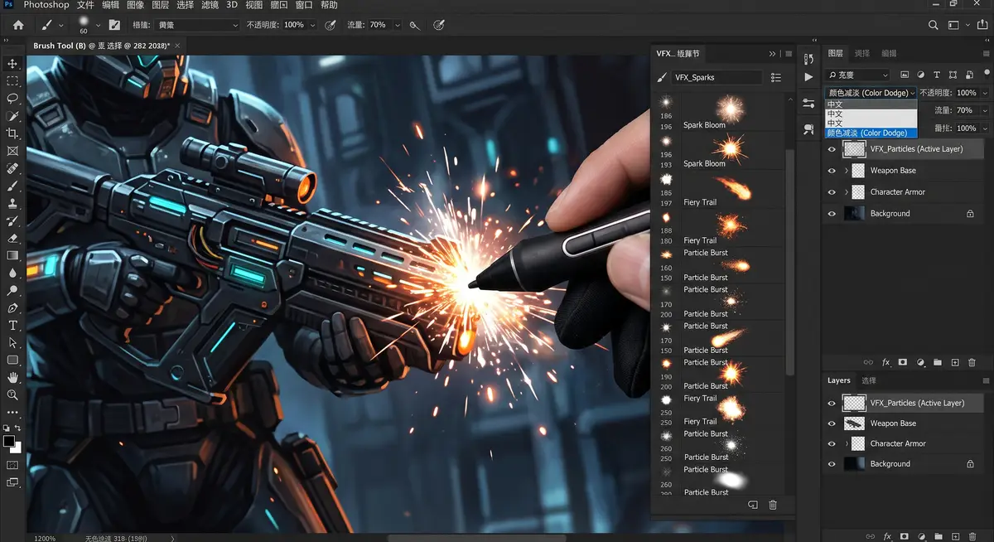Select the Hand tool
The height and width of the screenshot is (542, 994).
(x=12, y=378)
